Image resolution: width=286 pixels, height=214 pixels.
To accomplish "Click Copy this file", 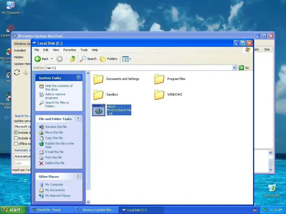I will pos(54,138).
